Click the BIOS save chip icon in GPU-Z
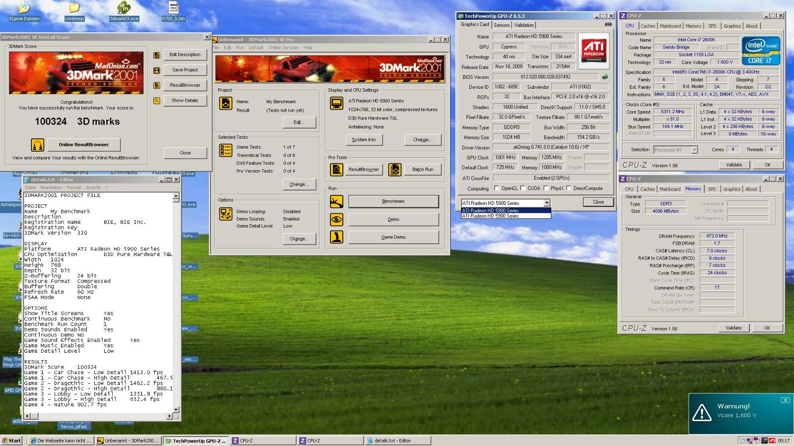Screen dimensions: 794x446 tap(605, 77)
